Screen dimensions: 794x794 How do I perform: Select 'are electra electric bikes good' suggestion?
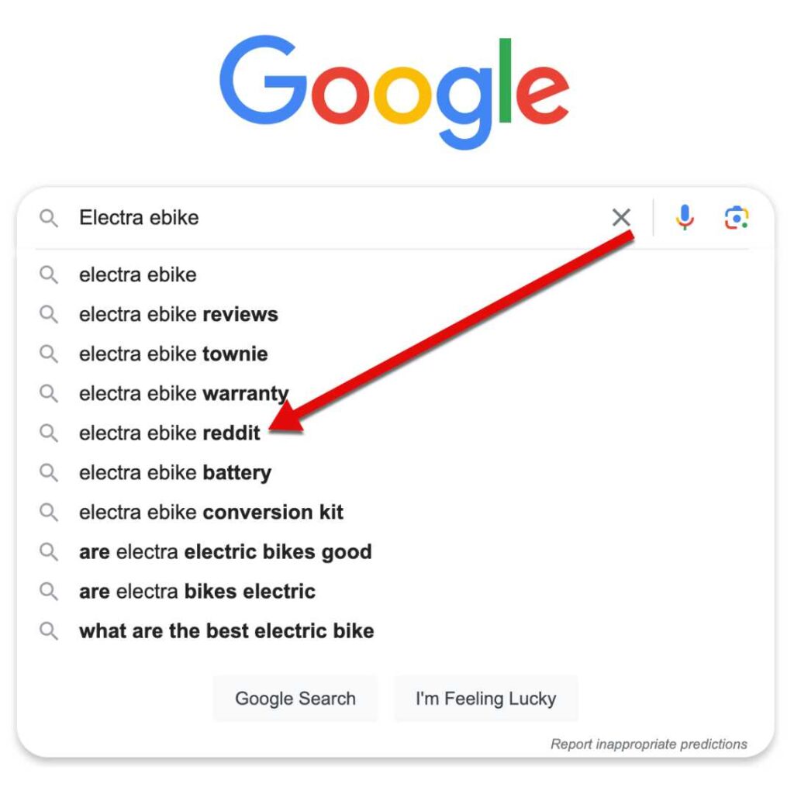[x=225, y=551]
